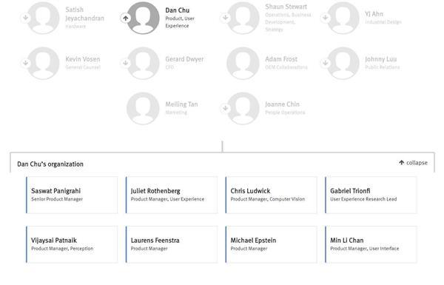Click "Senior Product Manager" title text
The height and width of the screenshot is (285, 444).
(57, 199)
